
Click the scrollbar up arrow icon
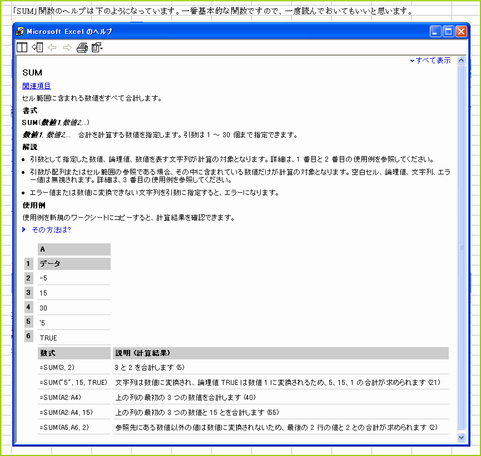tap(461, 59)
